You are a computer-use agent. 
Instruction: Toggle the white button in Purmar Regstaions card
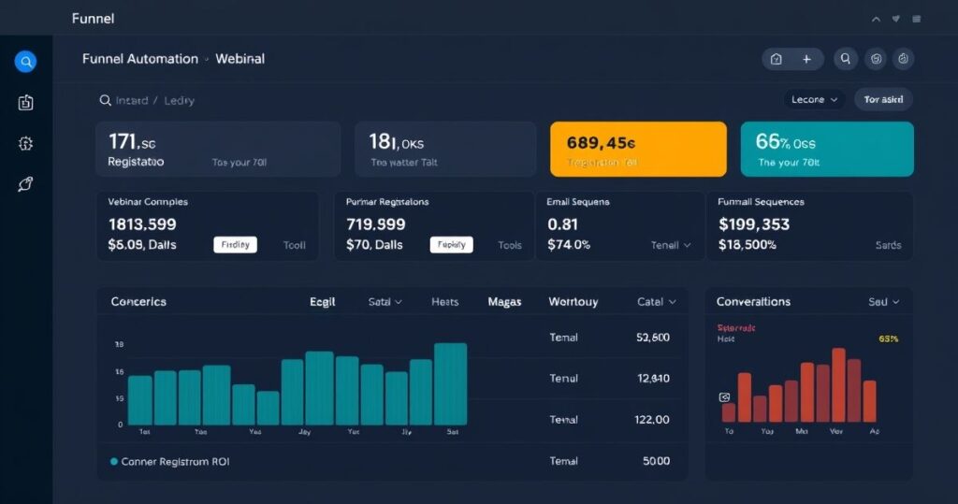451,245
